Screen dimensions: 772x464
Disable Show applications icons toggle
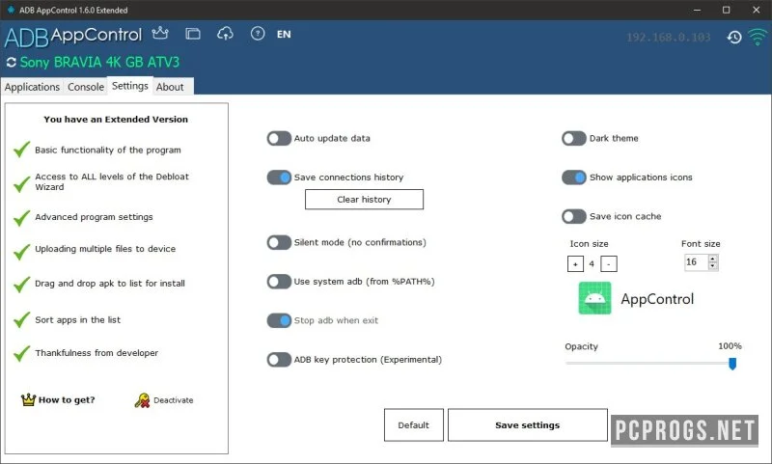(x=573, y=177)
